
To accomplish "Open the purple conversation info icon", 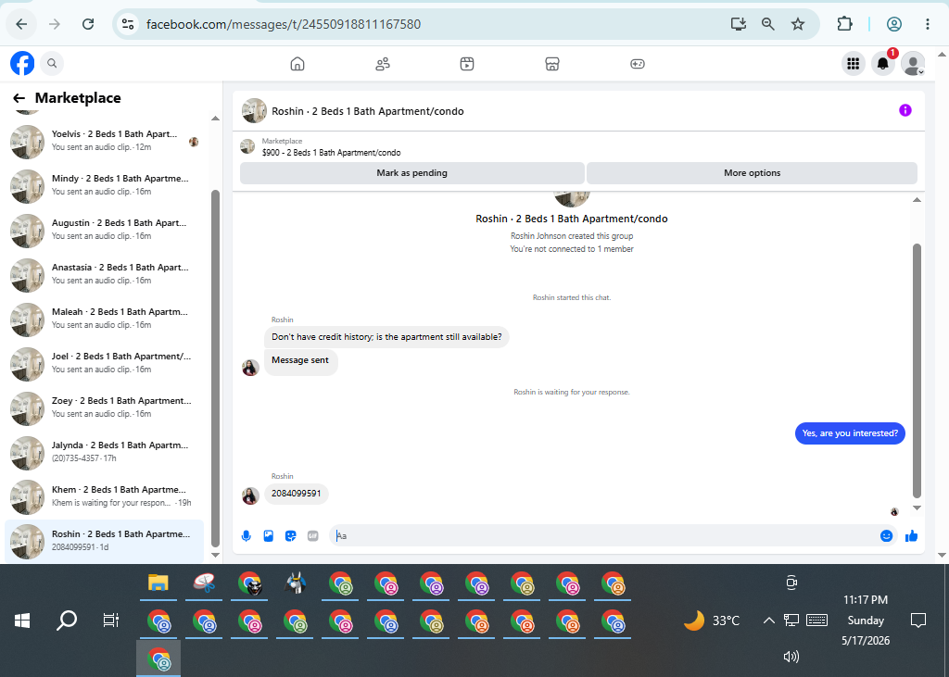I will click(x=905, y=110).
